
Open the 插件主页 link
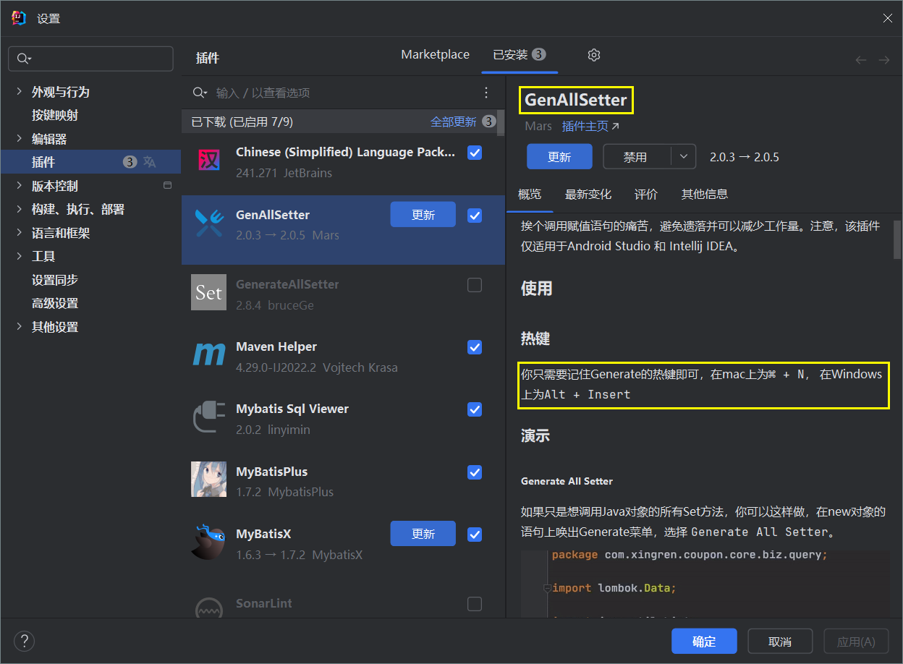coord(590,126)
